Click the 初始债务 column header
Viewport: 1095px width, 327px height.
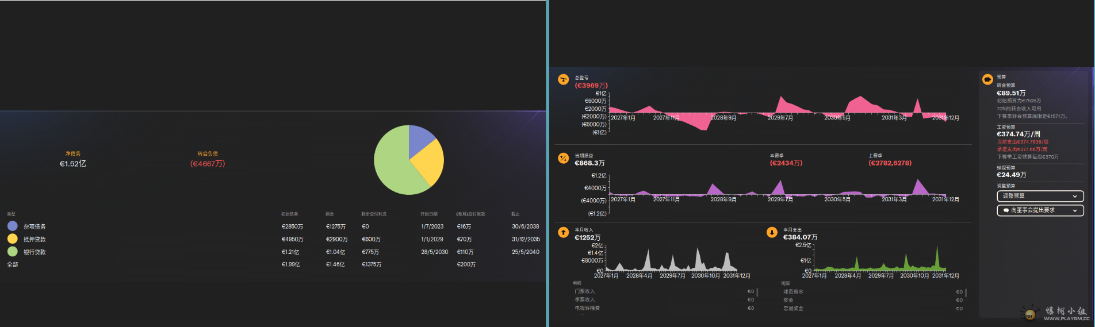[x=289, y=214]
